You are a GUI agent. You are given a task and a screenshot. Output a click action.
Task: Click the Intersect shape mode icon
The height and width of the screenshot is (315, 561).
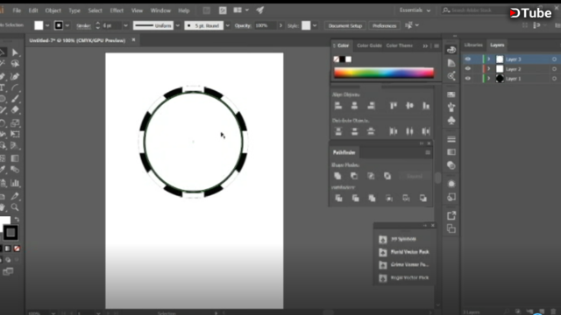click(x=371, y=176)
